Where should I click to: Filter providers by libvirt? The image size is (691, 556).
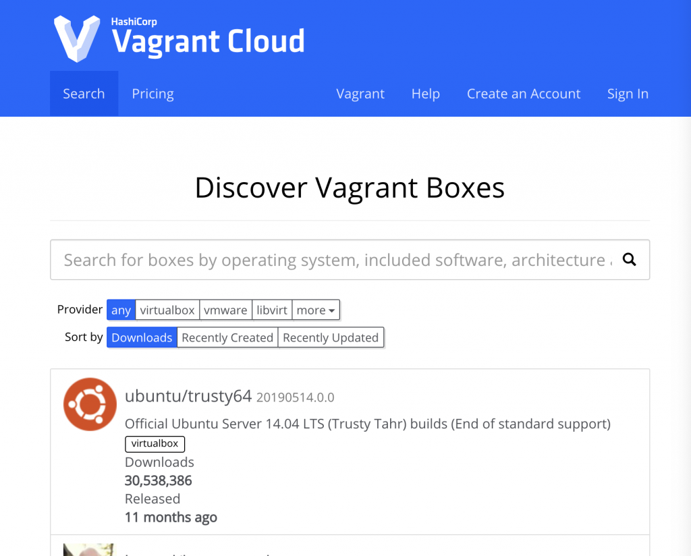tap(272, 310)
